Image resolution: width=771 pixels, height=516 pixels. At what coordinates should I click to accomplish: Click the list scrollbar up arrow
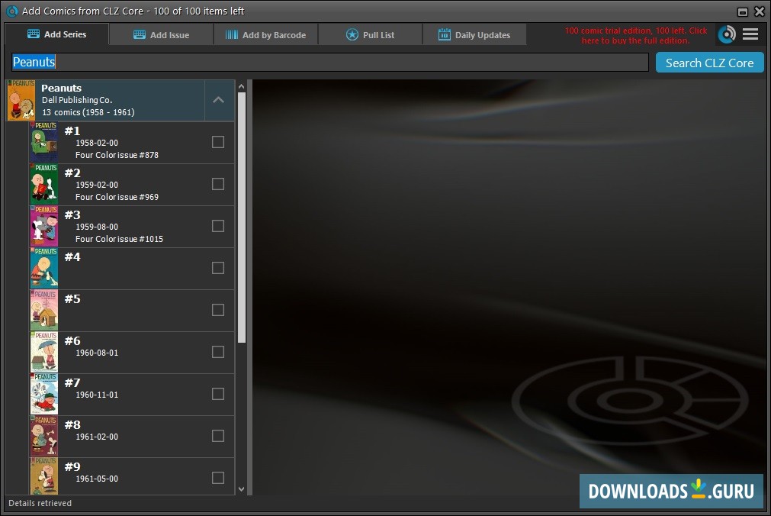coord(242,86)
